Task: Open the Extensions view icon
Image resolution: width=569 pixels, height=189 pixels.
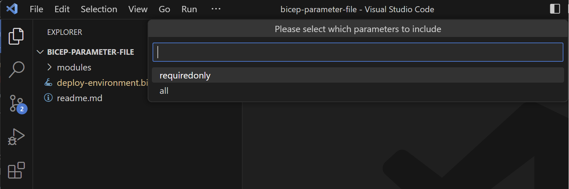Action: (x=16, y=170)
